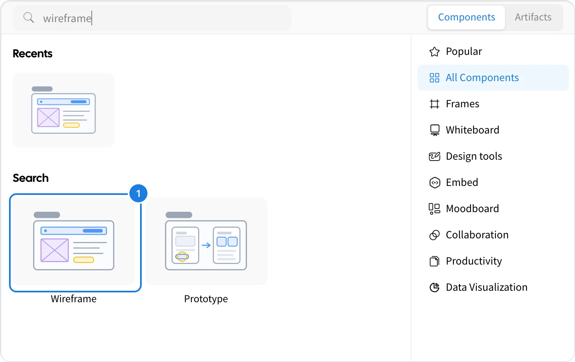Open the Moodboard category
Viewport: 575px width, 362px height.
point(493,209)
